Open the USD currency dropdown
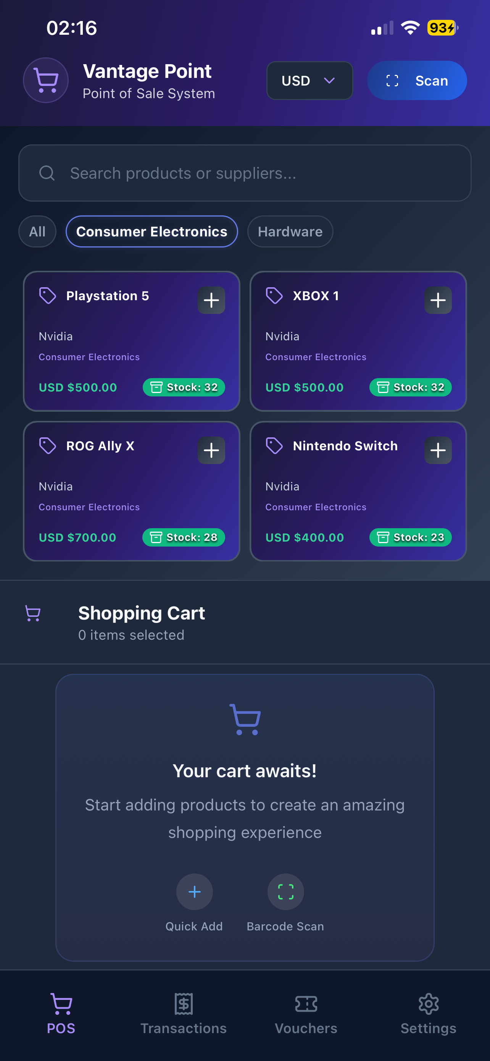 tap(309, 81)
